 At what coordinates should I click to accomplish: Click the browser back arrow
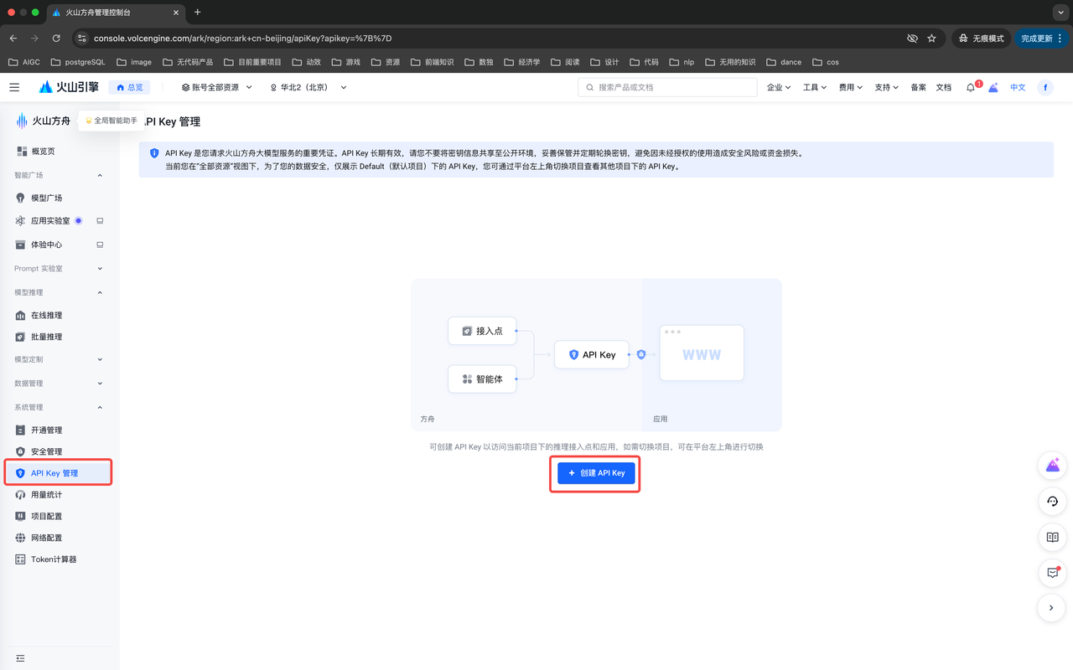(13, 39)
